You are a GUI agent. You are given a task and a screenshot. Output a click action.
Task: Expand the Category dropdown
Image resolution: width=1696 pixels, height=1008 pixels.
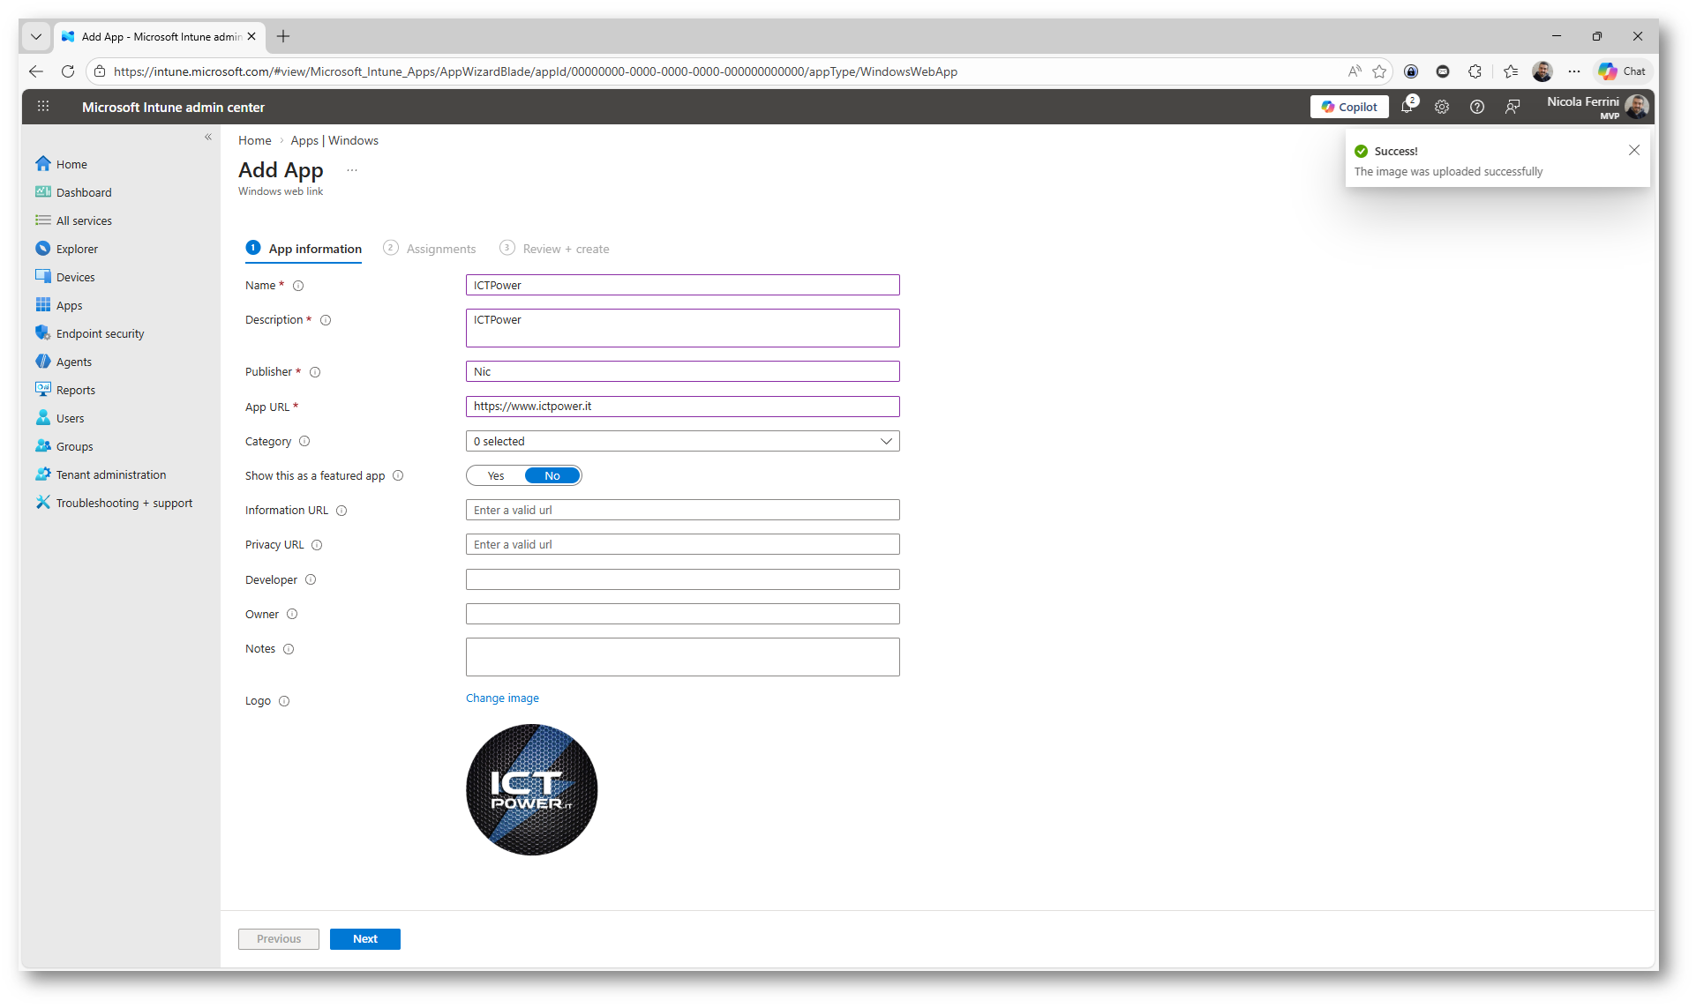tap(681, 441)
